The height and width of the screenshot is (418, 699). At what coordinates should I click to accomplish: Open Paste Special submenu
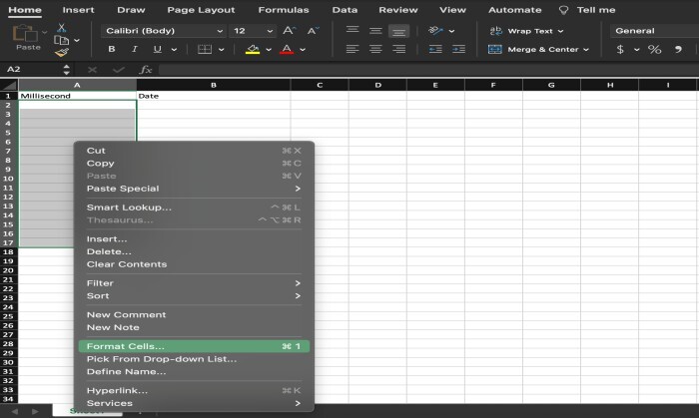tap(194, 189)
